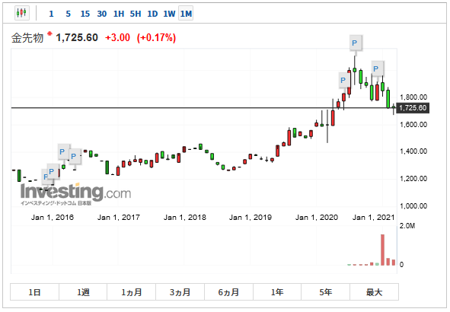450x312 pixels.
Task: Show the 最大 maximum range
Action: coord(374,292)
